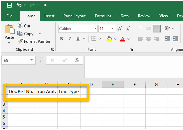Click the Copy button
The image size is (183, 130).
(26, 34)
